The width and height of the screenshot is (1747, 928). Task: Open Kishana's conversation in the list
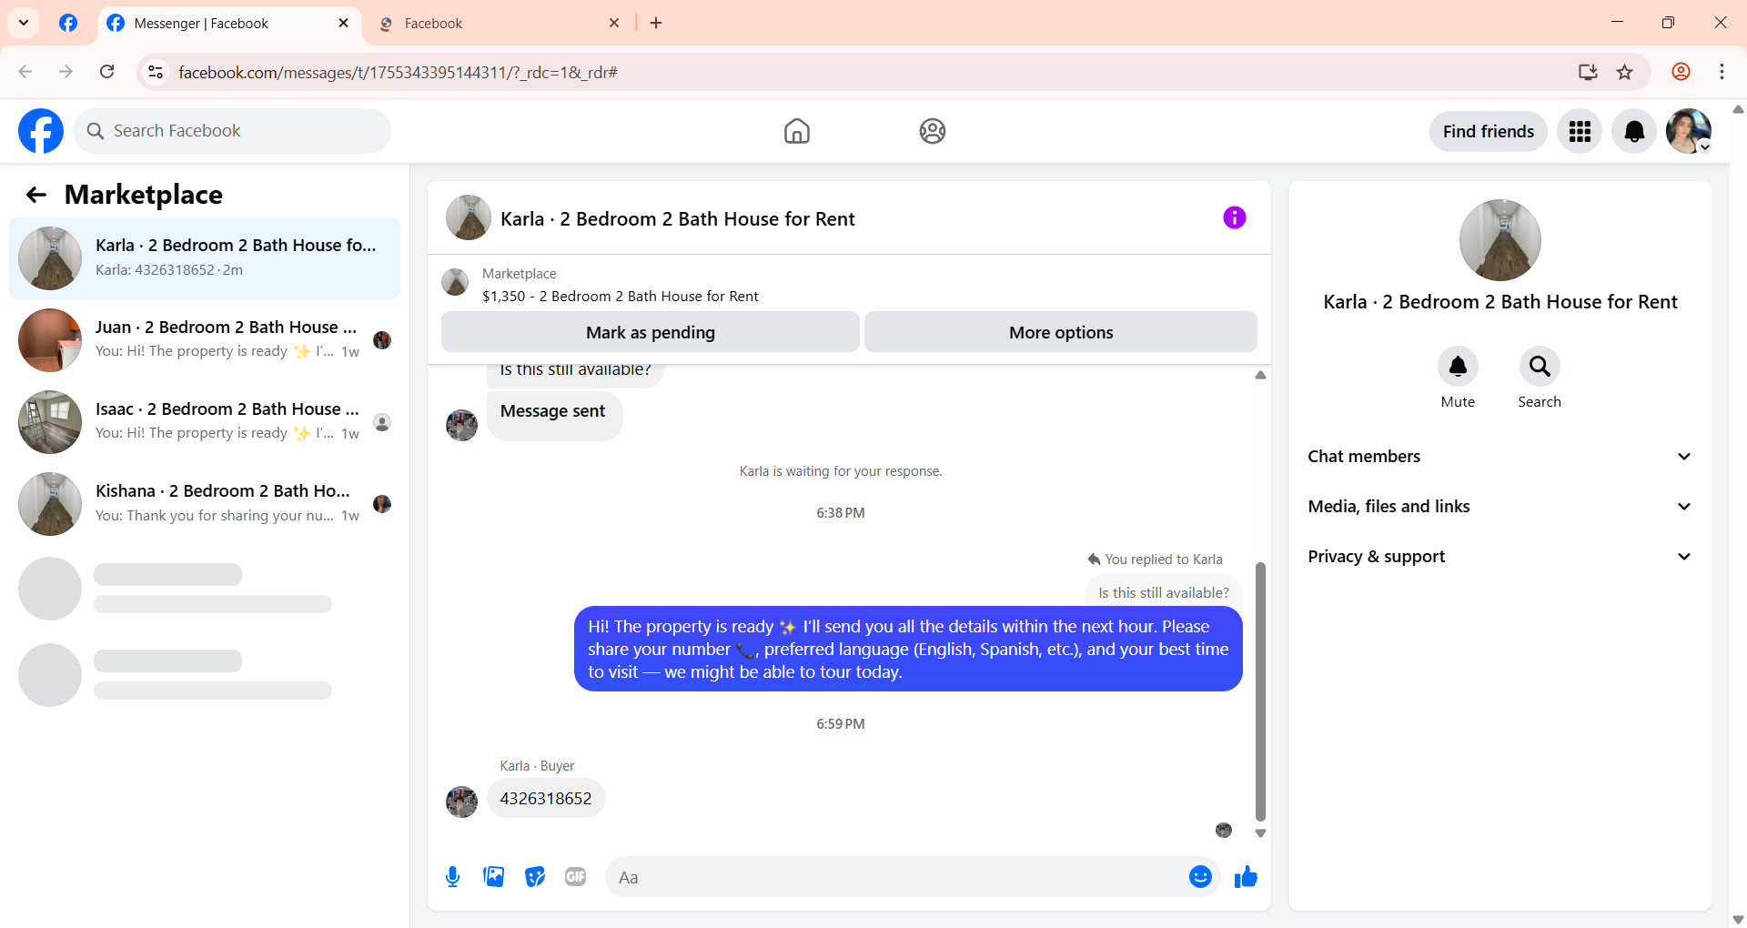[x=205, y=504]
